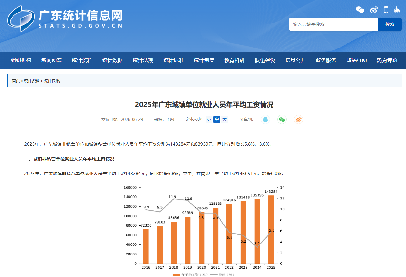This screenshot has height=277, width=406.
Task: Click the article title 2025年广东城镇单位就业人员年平均工资情况
Action: pos(204,104)
